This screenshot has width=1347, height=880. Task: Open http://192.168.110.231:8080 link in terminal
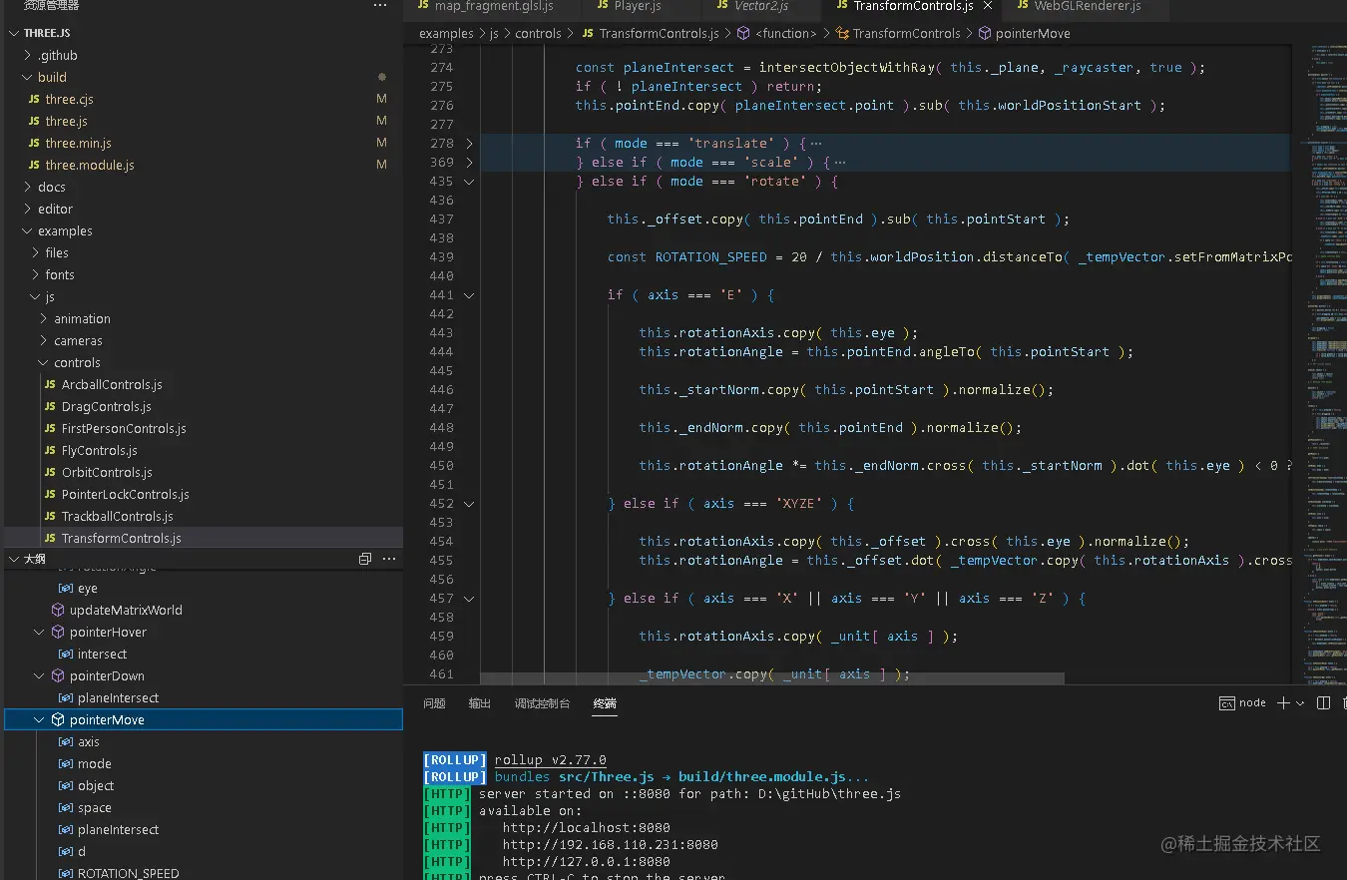pos(611,844)
